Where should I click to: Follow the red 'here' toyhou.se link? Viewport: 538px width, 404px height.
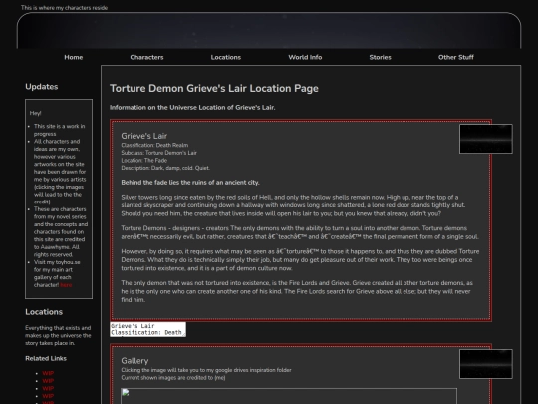66,285
